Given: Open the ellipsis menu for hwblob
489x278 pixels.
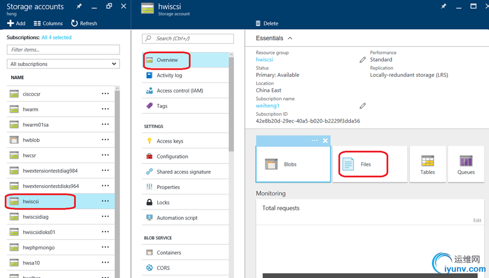Looking at the screenshot, I should pyautogui.click(x=106, y=140).
